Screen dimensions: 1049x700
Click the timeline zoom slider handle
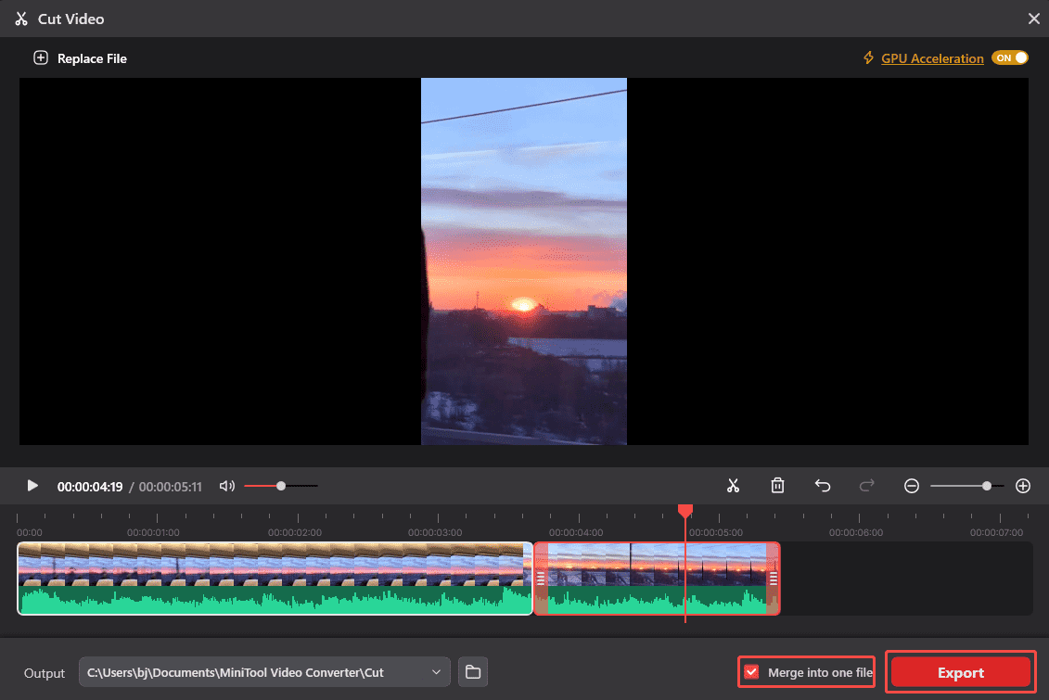point(986,486)
